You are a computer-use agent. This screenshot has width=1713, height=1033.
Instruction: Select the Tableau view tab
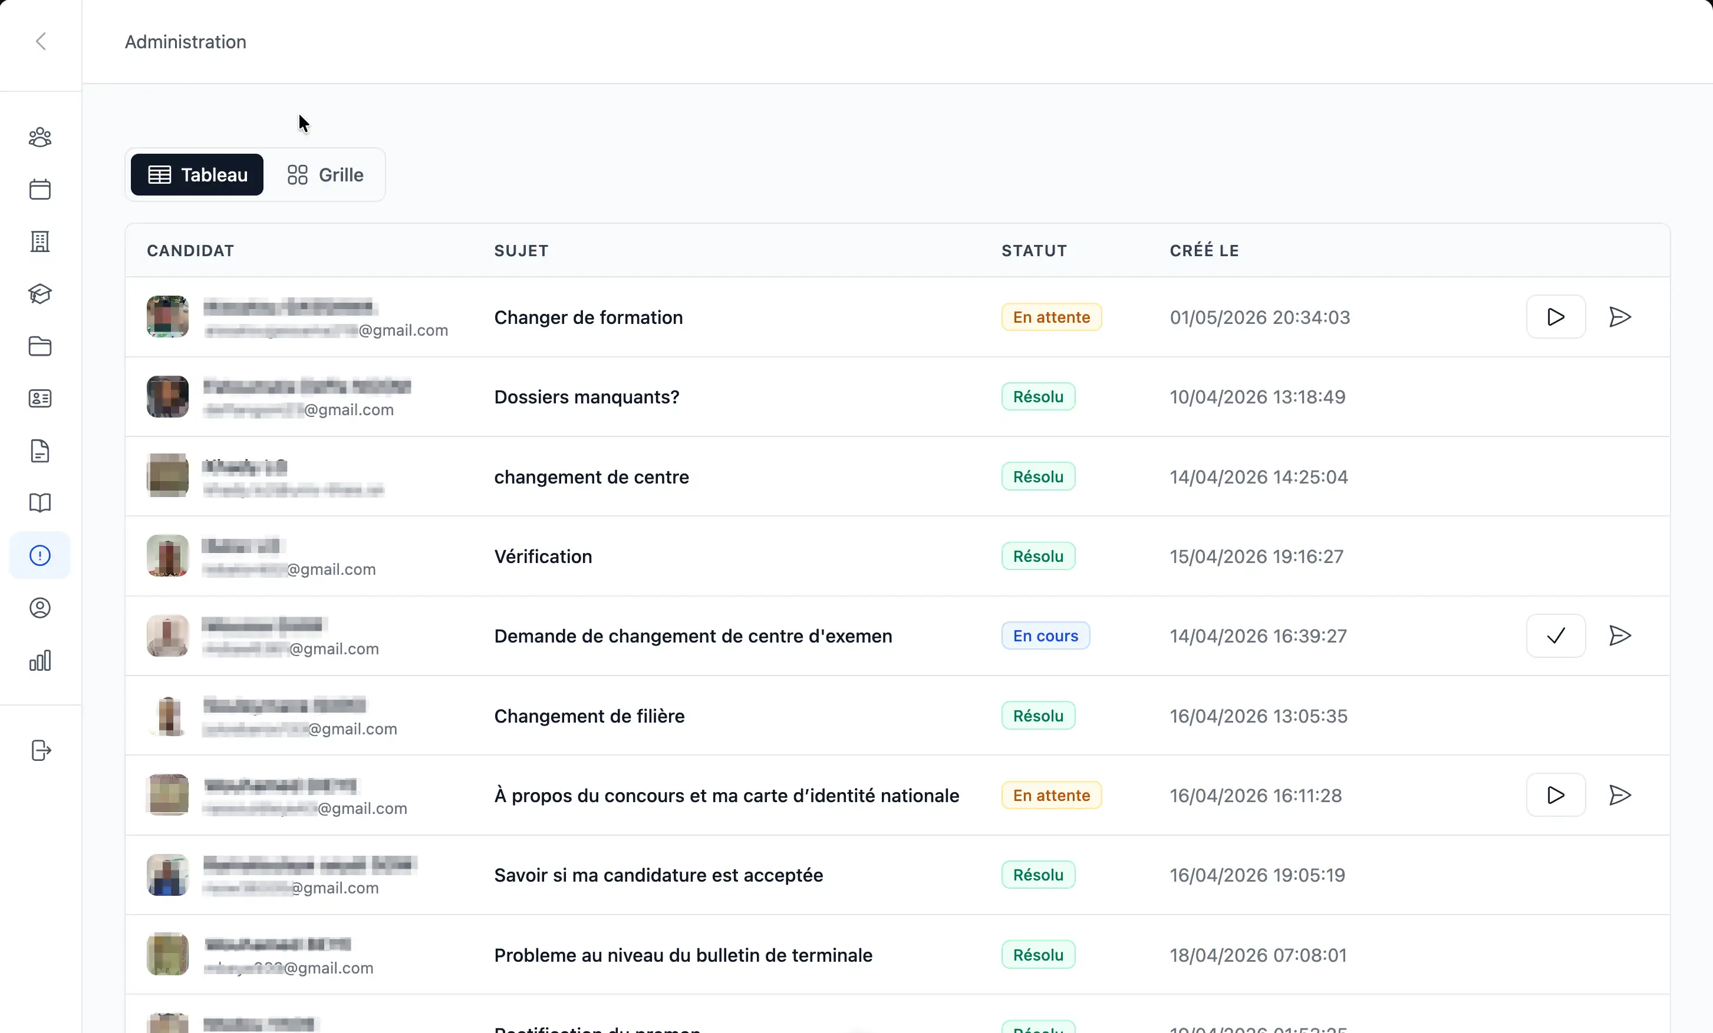point(197,175)
